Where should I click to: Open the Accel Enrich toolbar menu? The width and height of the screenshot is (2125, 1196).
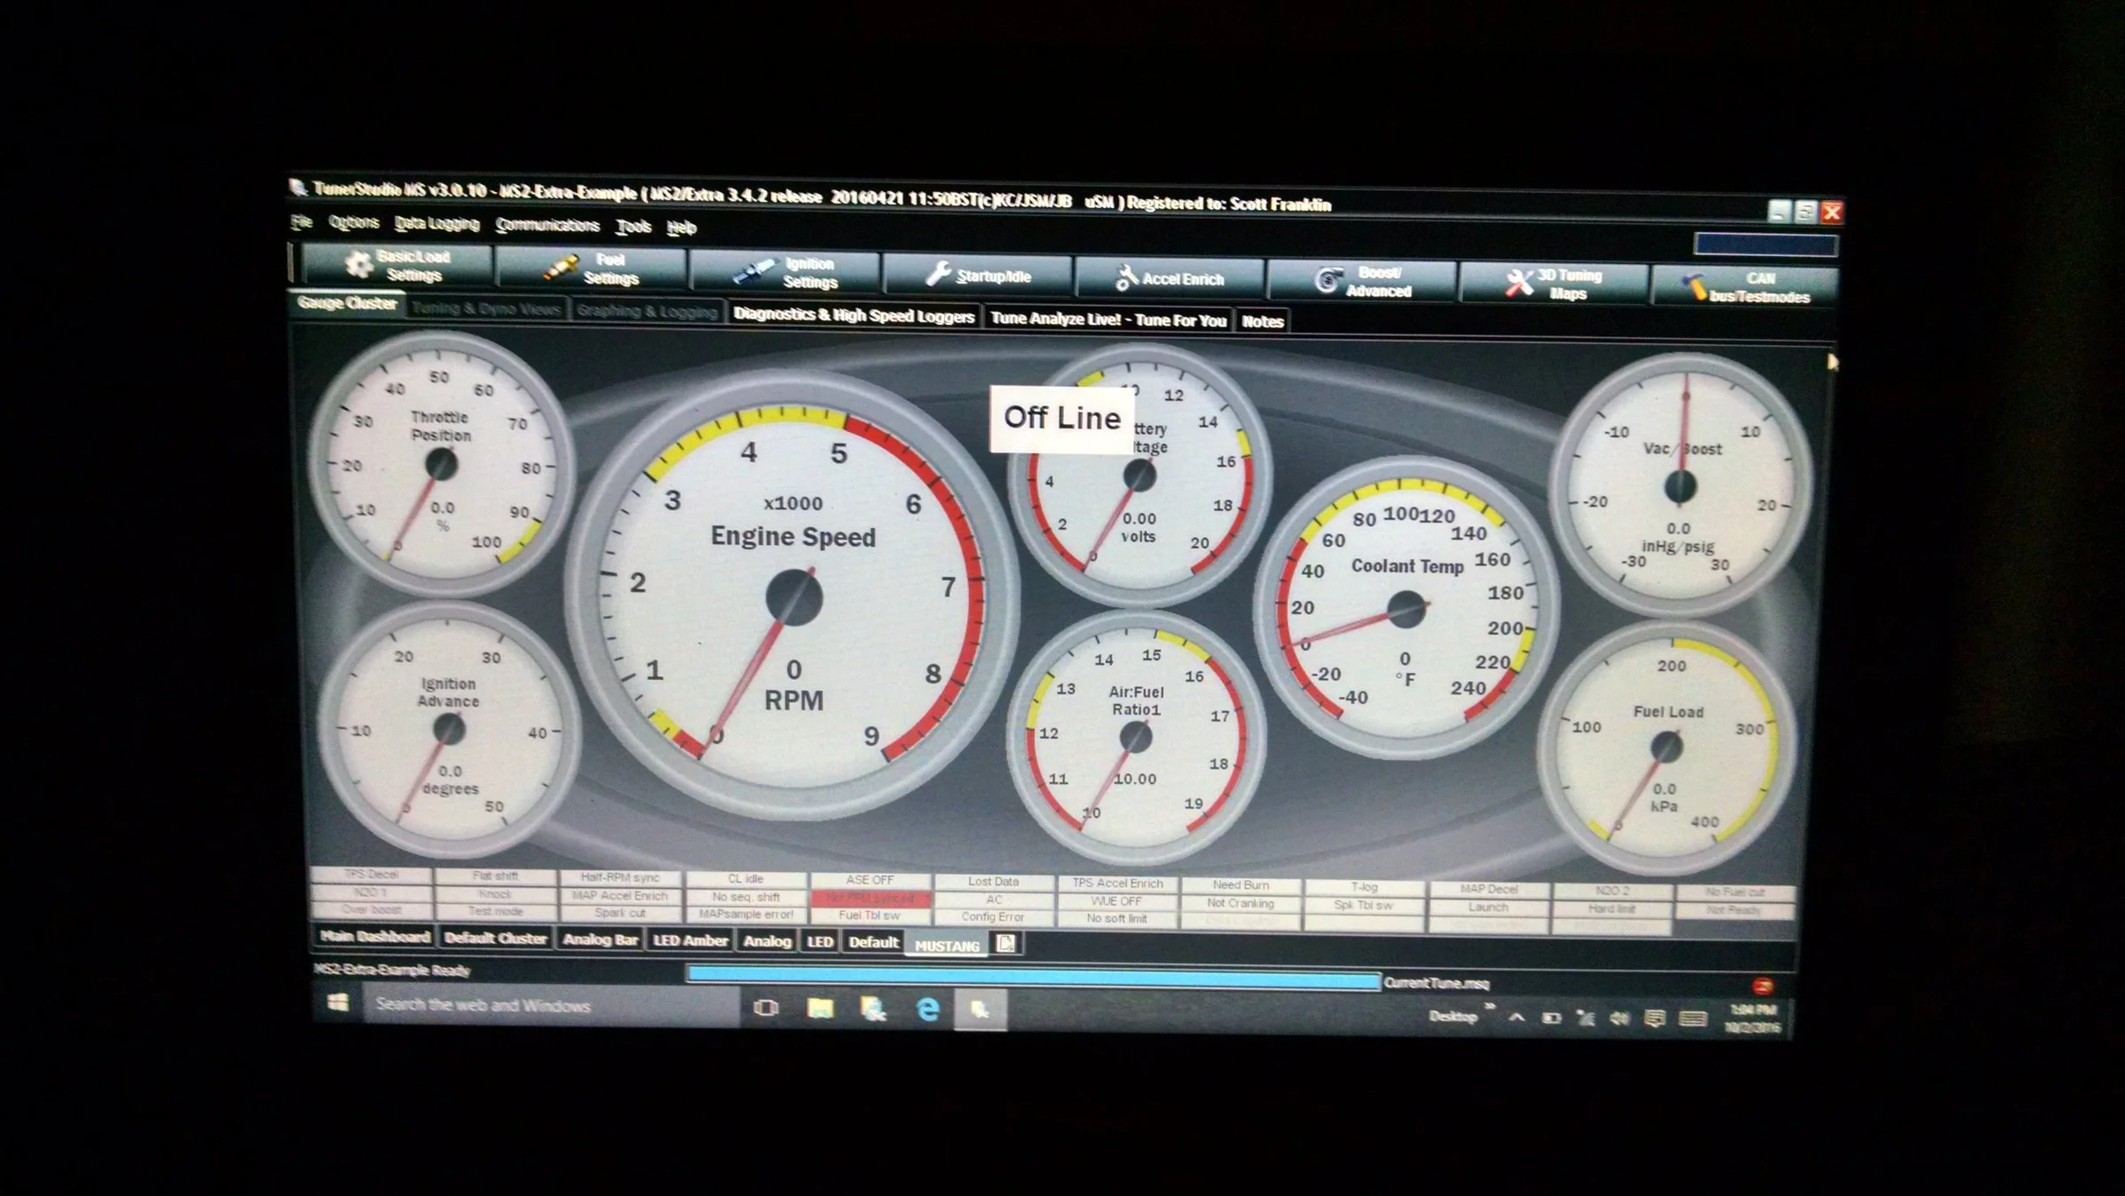[x=1171, y=278]
